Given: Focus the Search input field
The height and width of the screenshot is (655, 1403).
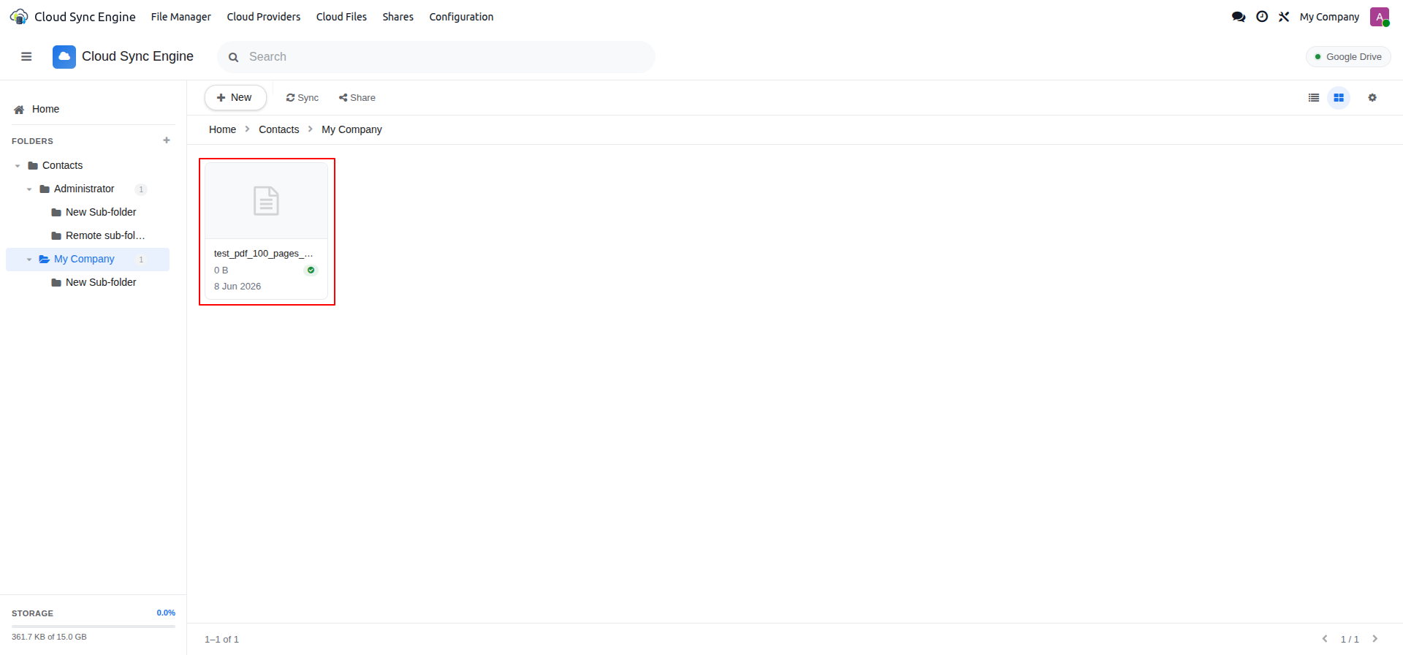Looking at the screenshot, I should click(436, 57).
